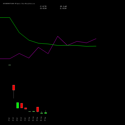Screen dimensions: 125x125
Task: Click the 27 Jul date label
Action: click(9, 119)
